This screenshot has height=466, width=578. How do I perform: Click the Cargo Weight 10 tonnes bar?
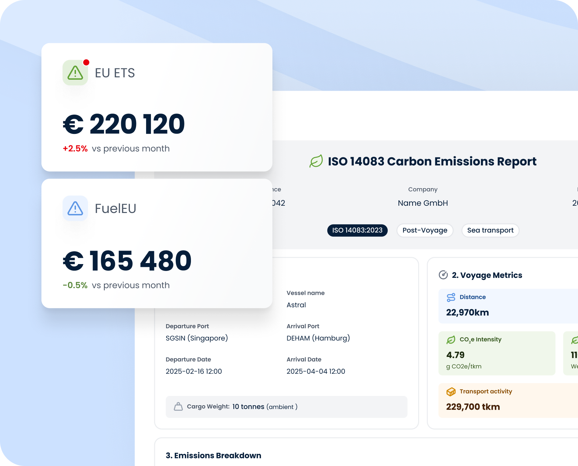coord(286,407)
